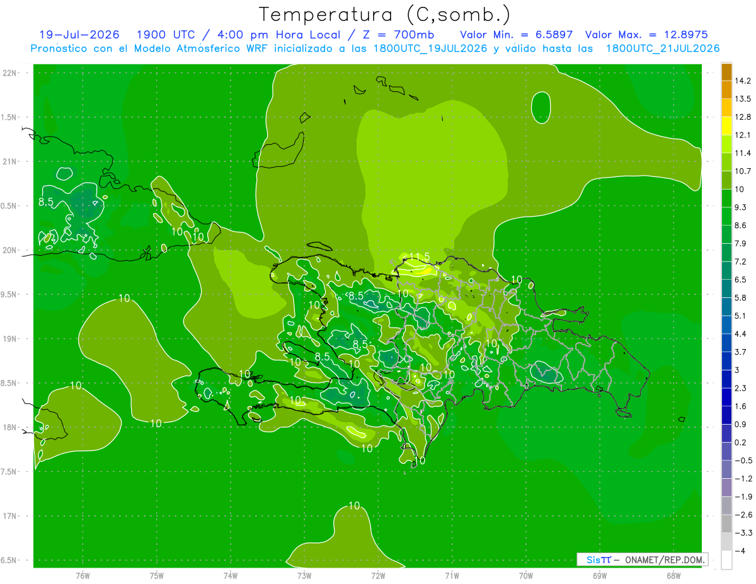This screenshot has height=584, width=756.
Task: Click the title "Temperatura (C,somb.)"
Action: [x=384, y=14]
